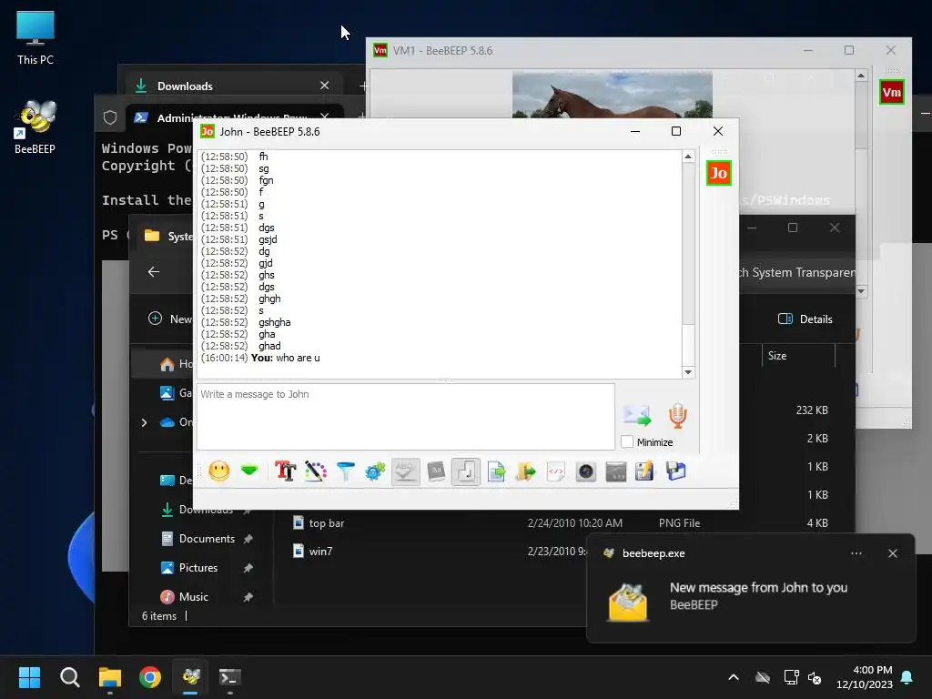Select the BeeBEEP desktop shortcut
This screenshot has height=699, width=932.
pyautogui.click(x=35, y=127)
